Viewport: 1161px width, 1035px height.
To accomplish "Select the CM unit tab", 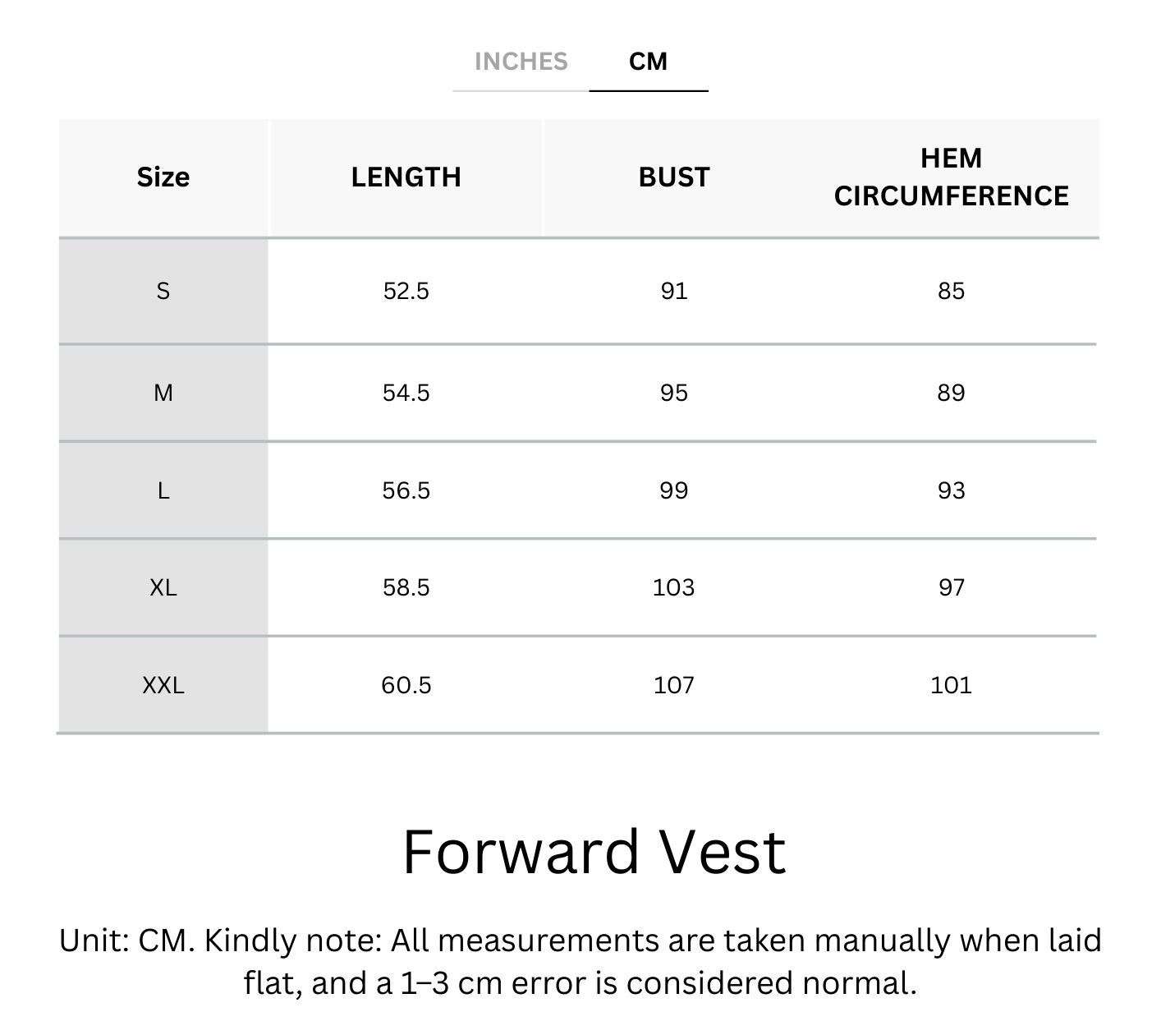I will pyautogui.click(x=648, y=62).
